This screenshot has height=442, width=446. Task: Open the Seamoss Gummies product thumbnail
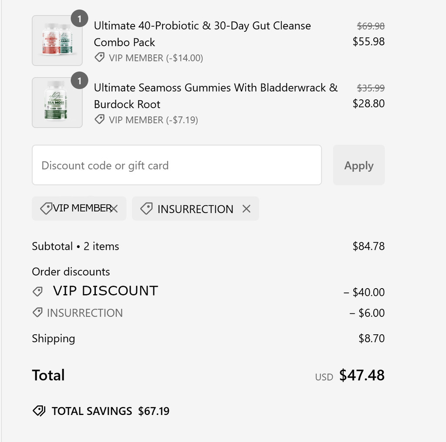click(x=57, y=102)
